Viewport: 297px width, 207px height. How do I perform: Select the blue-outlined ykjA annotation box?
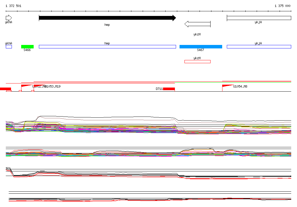click(259, 47)
